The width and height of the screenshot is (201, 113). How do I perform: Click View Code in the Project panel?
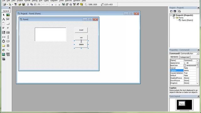pyautogui.click(x=171, y=11)
